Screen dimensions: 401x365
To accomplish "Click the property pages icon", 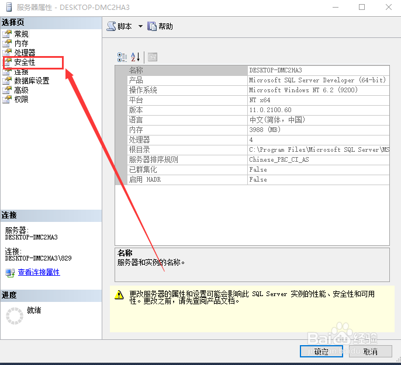I will (153, 57).
